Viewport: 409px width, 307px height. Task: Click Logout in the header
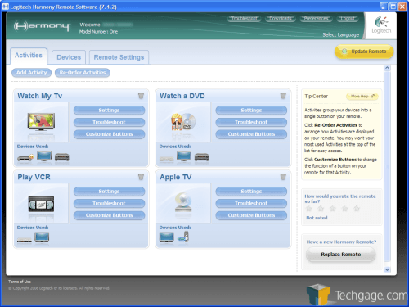pyautogui.click(x=348, y=19)
